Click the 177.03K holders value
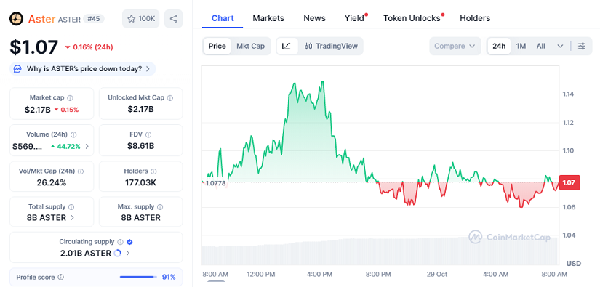 coord(140,182)
